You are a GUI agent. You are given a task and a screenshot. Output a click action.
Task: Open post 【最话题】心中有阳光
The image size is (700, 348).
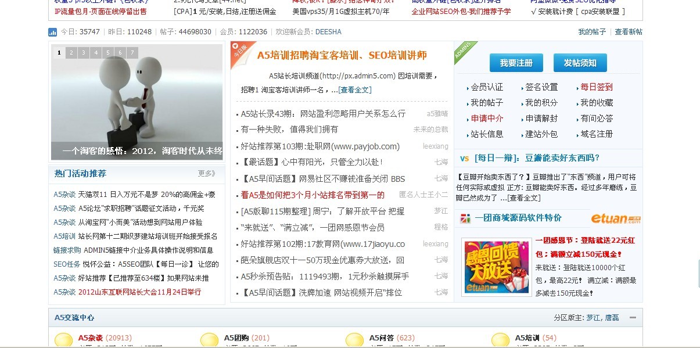(312, 162)
